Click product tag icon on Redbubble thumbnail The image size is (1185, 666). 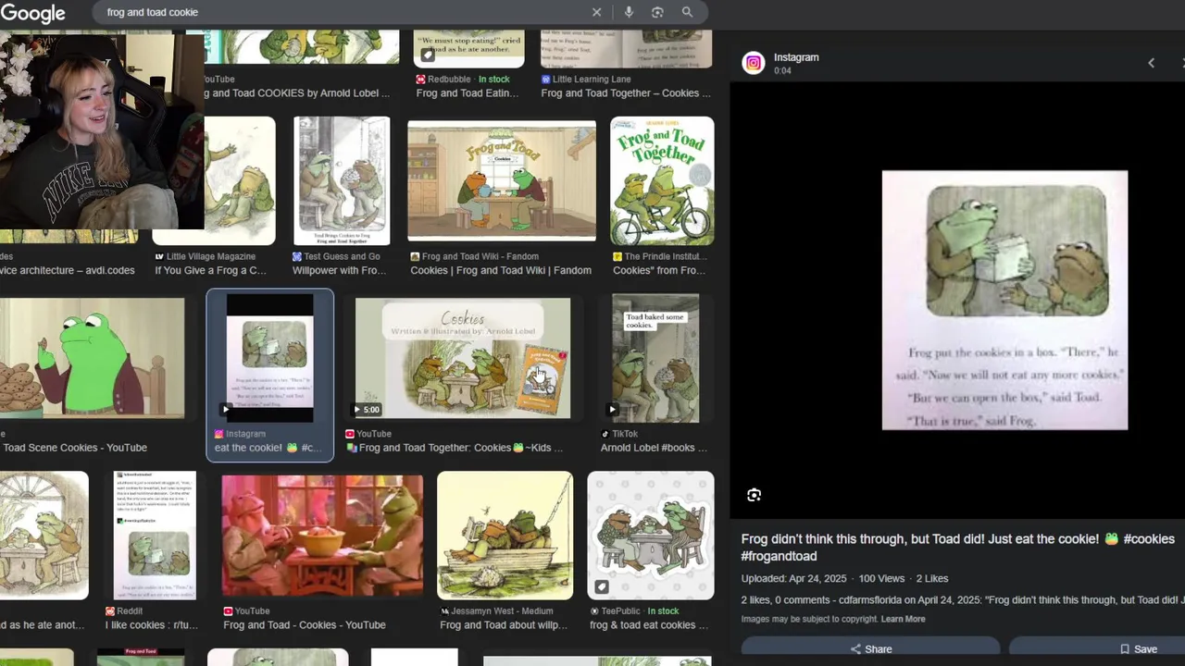coord(427,55)
